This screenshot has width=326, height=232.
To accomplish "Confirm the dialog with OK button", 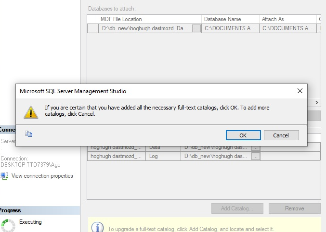I will pyautogui.click(x=243, y=135).
